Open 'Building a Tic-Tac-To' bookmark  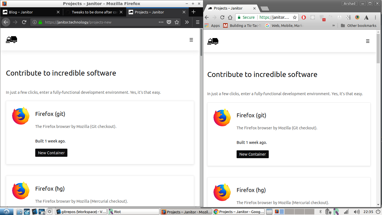pos(242,25)
